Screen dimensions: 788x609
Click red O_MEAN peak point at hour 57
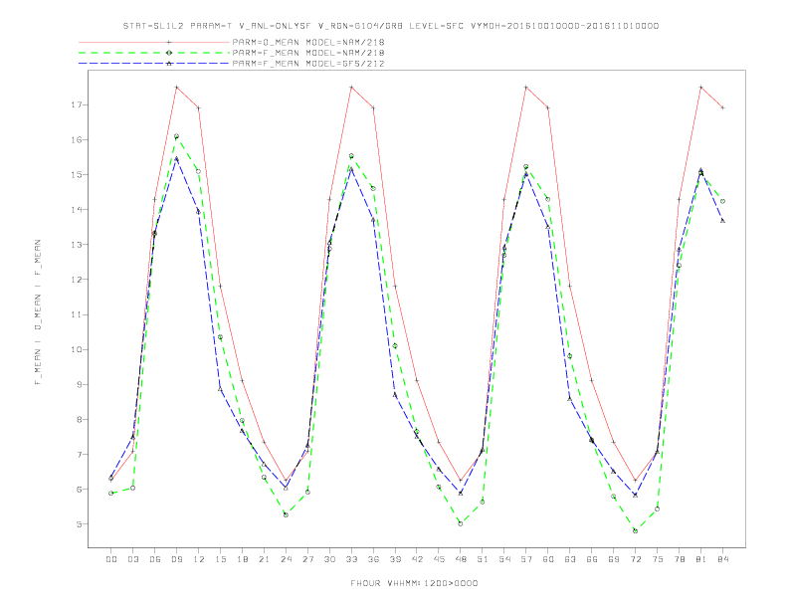pos(526,88)
